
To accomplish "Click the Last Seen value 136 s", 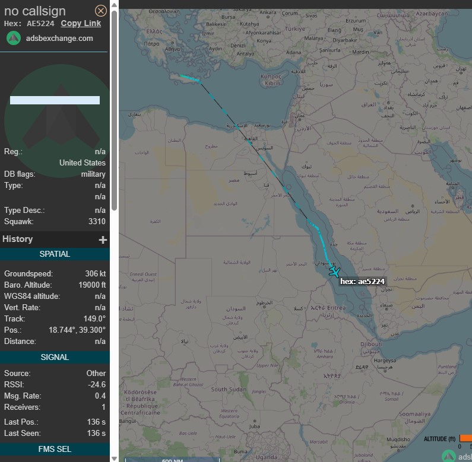I will click(96, 433).
